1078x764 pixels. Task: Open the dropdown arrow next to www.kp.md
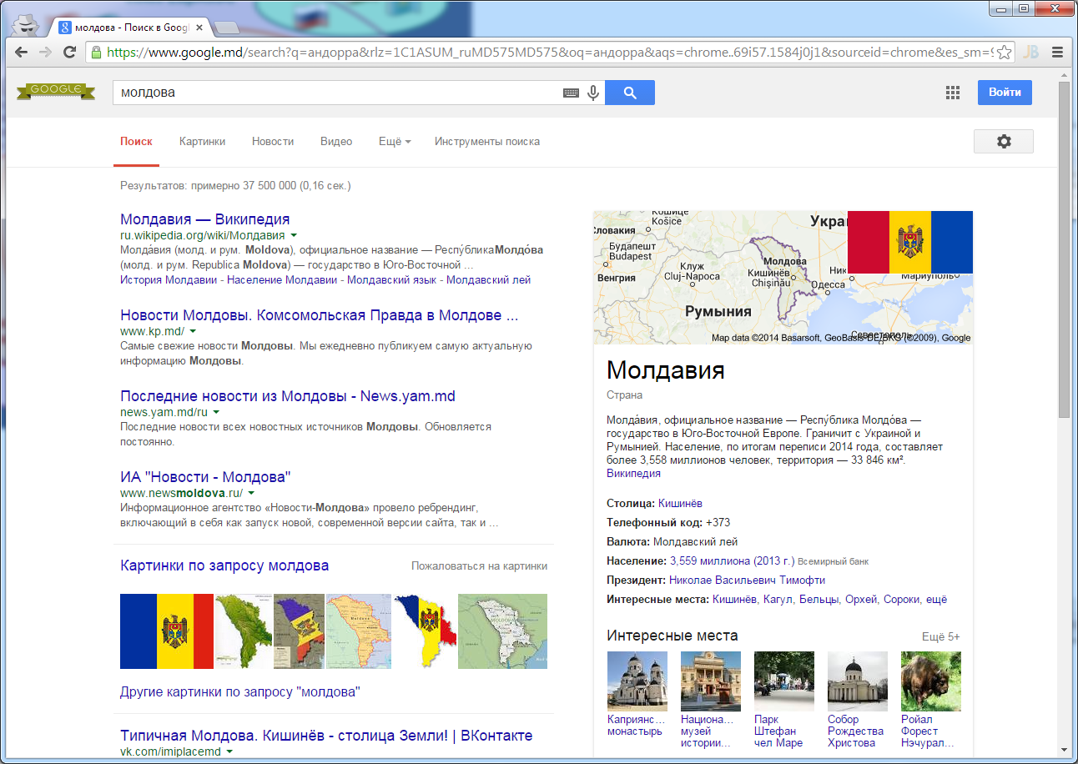pos(194,332)
